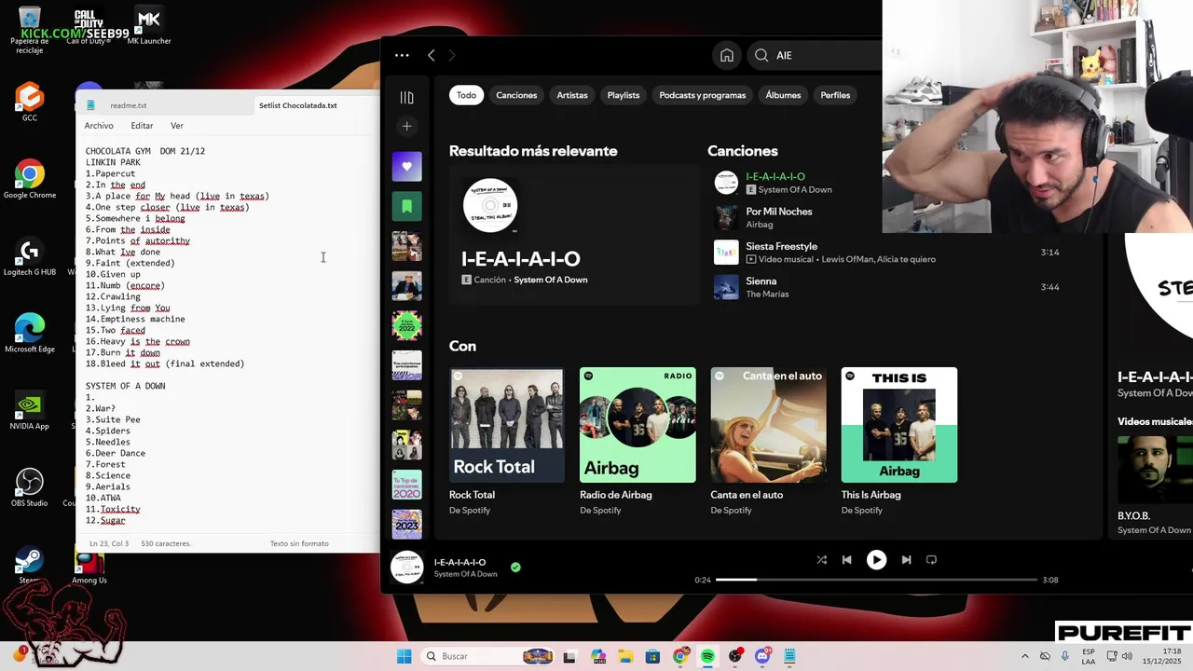Open Your Episodes bookmark in sidebar
Image resolution: width=1193 pixels, height=671 pixels.
[406, 206]
